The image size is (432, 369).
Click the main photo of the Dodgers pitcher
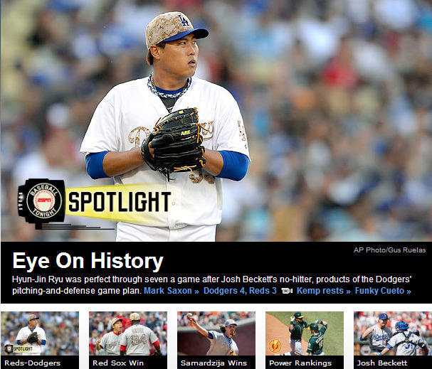[x=216, y=121]
